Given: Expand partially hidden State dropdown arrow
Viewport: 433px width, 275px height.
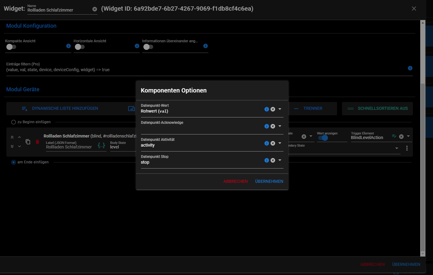Looking at the screenshot, I should point(311,136).
